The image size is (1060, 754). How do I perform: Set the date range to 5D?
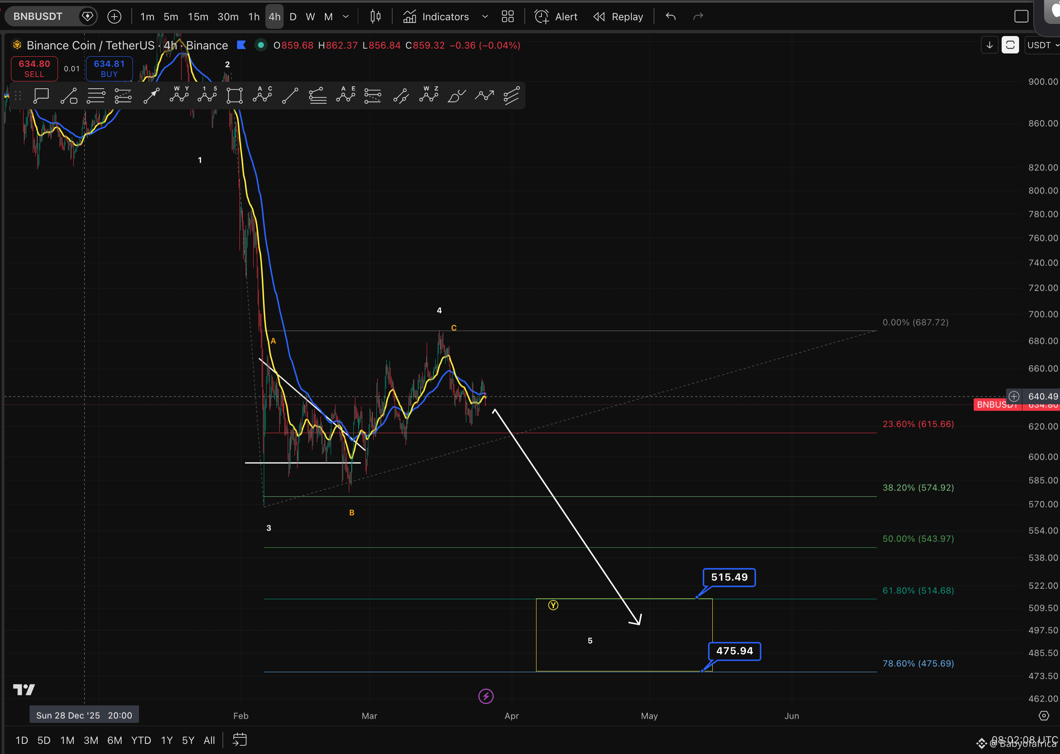click(x=44, y=740)
